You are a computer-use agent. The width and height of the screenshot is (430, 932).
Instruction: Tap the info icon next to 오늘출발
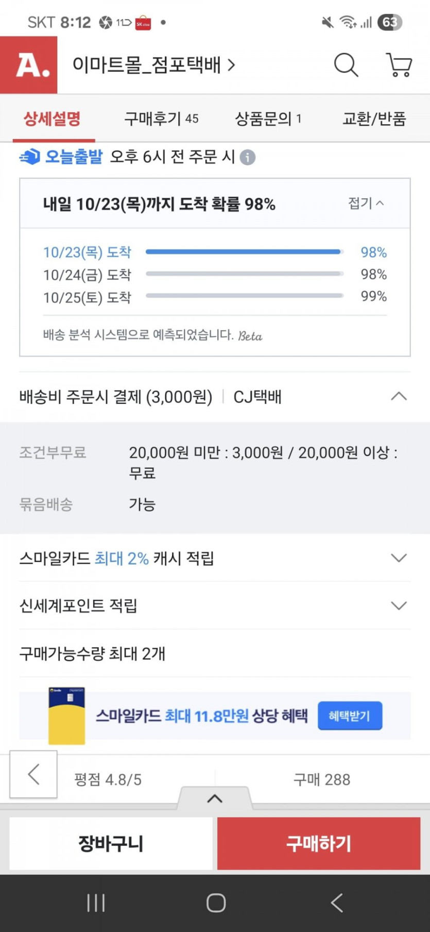[248, 157]
